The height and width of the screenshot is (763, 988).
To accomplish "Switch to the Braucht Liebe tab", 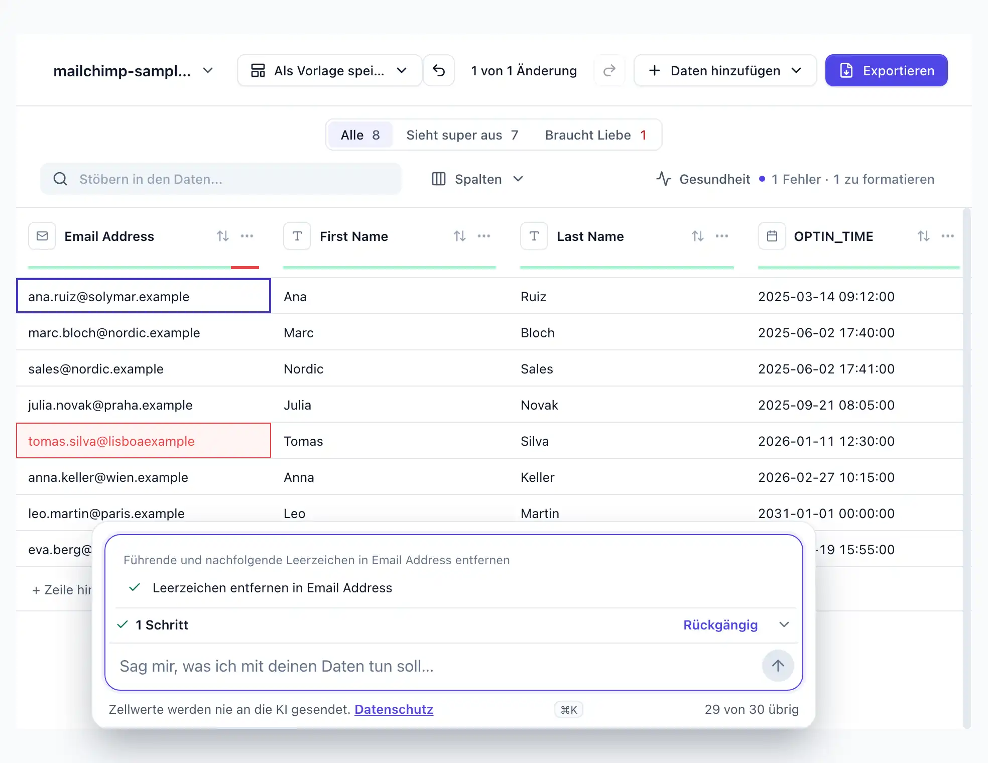I will [x=596, y=135].
